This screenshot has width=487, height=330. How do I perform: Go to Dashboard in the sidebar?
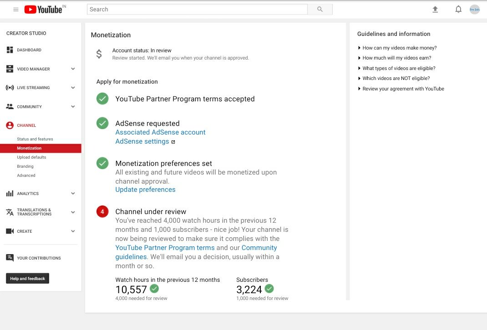click(x=29, y=50)
